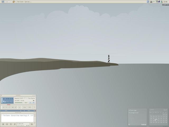Toggle shuffle in Winamp

tap(25, 107)
